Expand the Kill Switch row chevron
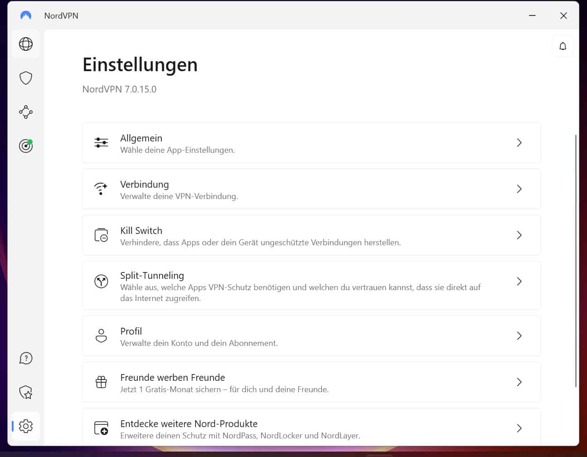This screenshot has width=587, height=457. tap(519, 235)
